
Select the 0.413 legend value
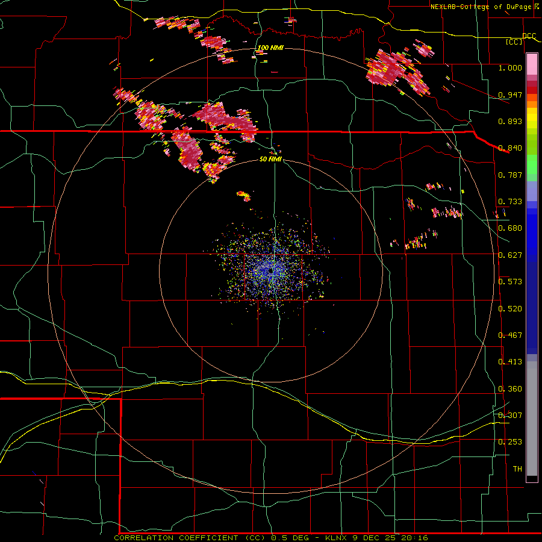pos(510,361)
